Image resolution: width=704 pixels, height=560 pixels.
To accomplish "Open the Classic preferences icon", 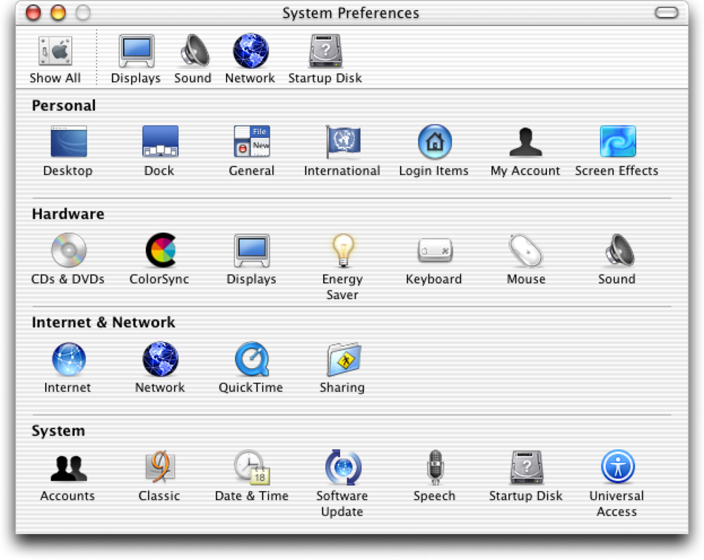I will [x=161, y=467].
